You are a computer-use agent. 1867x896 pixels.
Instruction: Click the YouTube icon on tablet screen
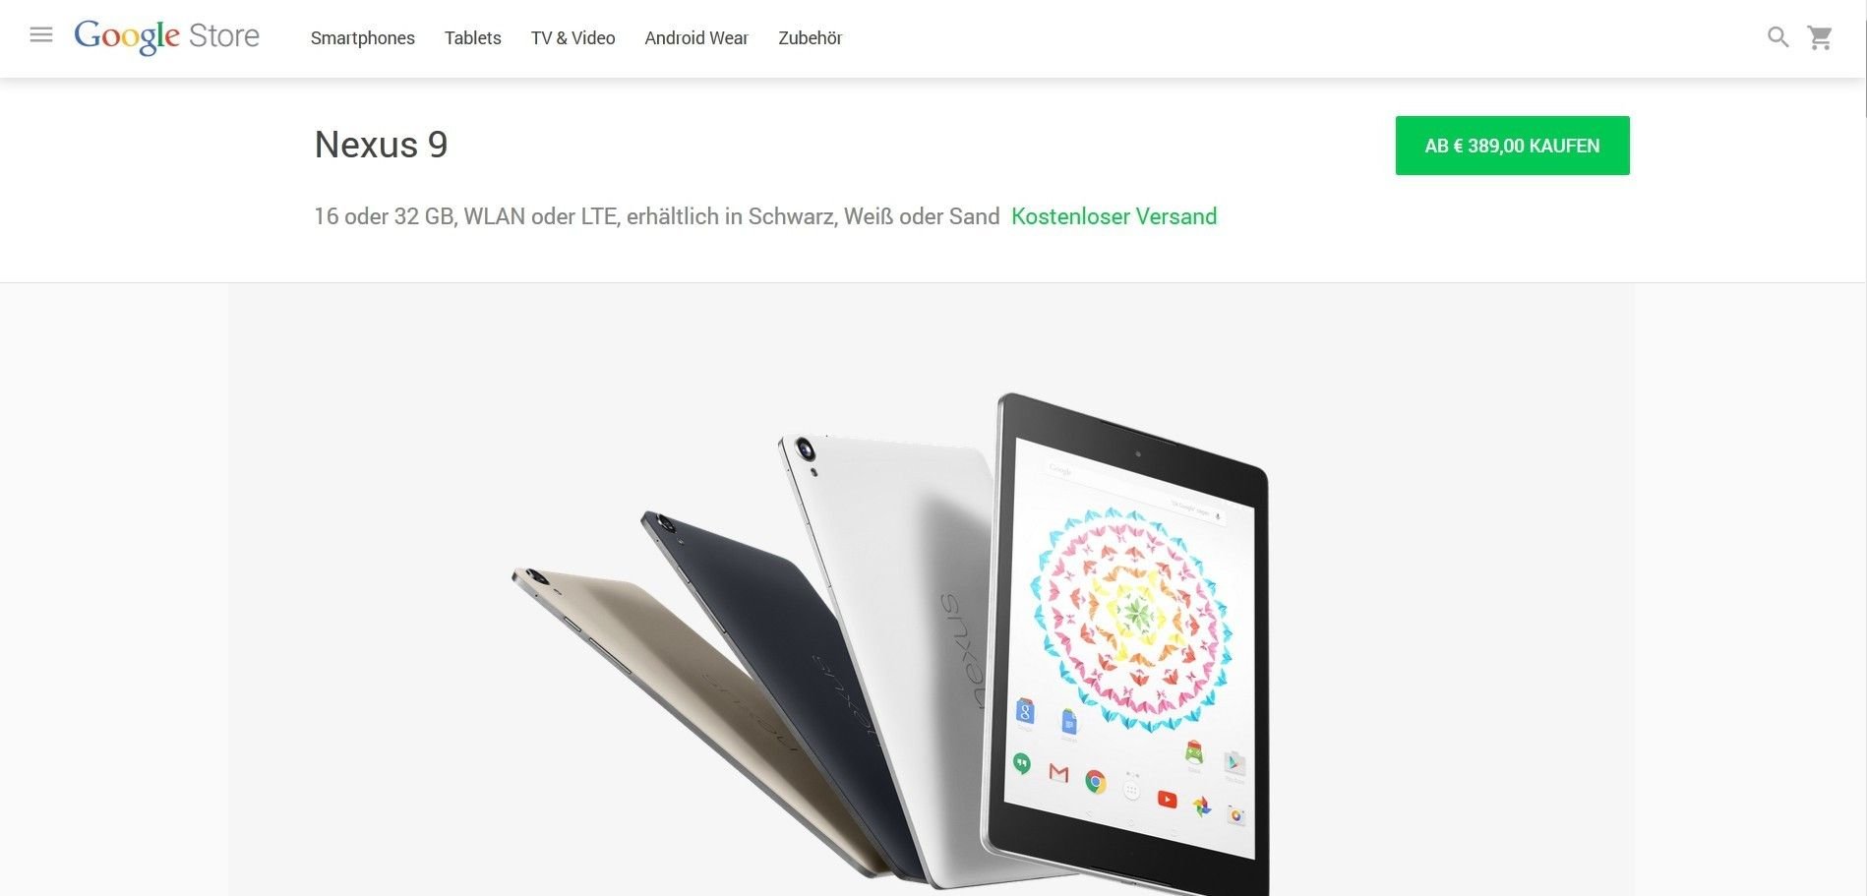pyautogui.click(x=1167, y=799)
